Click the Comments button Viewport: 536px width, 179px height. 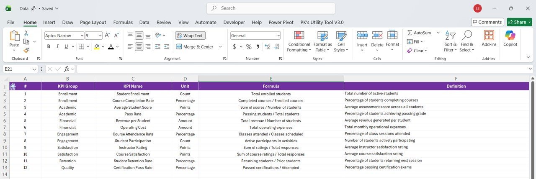pos(487,22)
